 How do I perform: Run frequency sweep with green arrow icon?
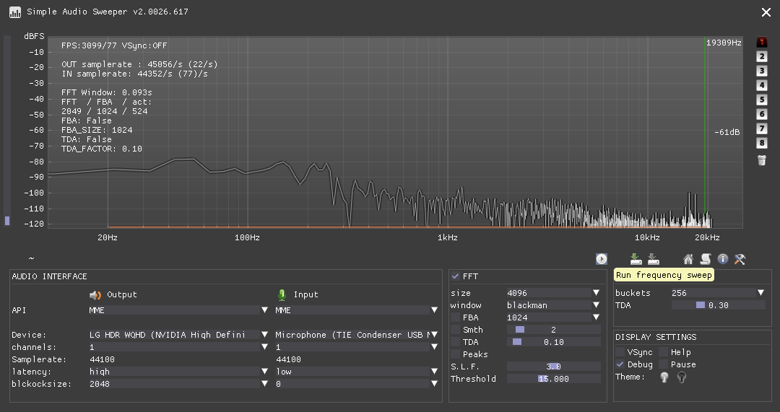(636, 259)
